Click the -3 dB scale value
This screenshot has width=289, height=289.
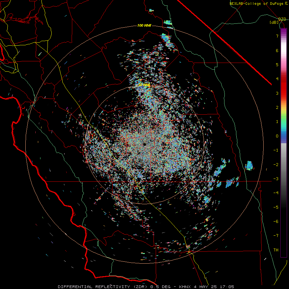276,179
